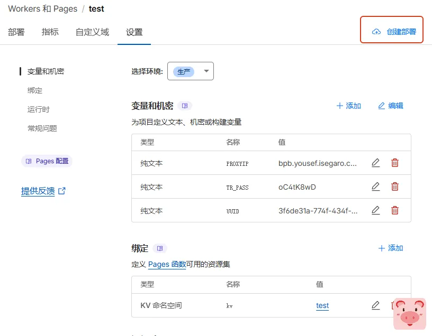This screenshot has height=336, width=432.
Task: Go to the 自定义域 tab
Action: (92, 32)
